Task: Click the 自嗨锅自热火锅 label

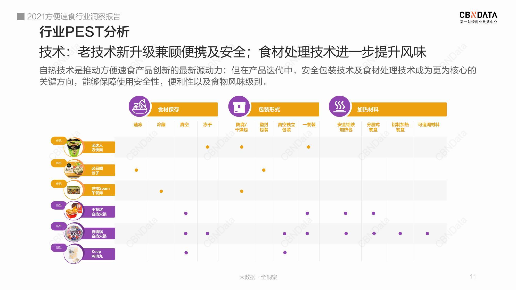Action: [x=99, y=234]
